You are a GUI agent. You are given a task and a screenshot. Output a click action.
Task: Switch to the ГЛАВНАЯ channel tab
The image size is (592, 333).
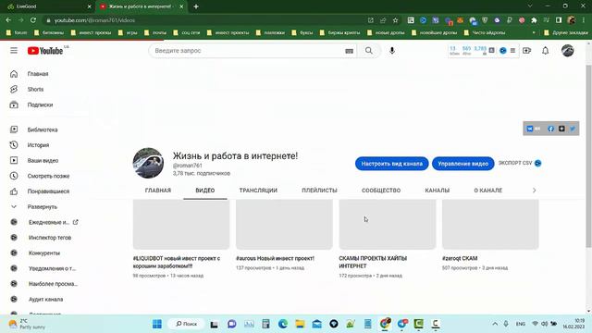click(158, 191)
